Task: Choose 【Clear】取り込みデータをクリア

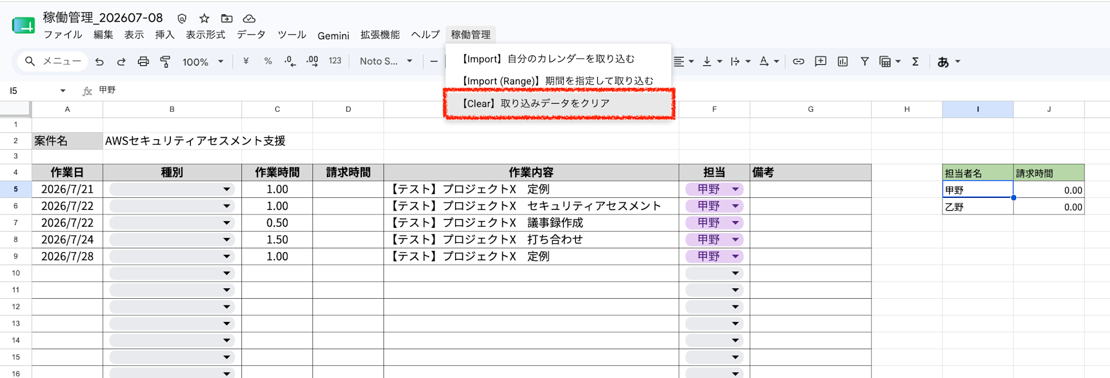Action: 558,104
